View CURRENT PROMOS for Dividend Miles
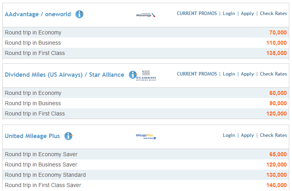This screenshot has width=292, height=191. tap(197, 74)
